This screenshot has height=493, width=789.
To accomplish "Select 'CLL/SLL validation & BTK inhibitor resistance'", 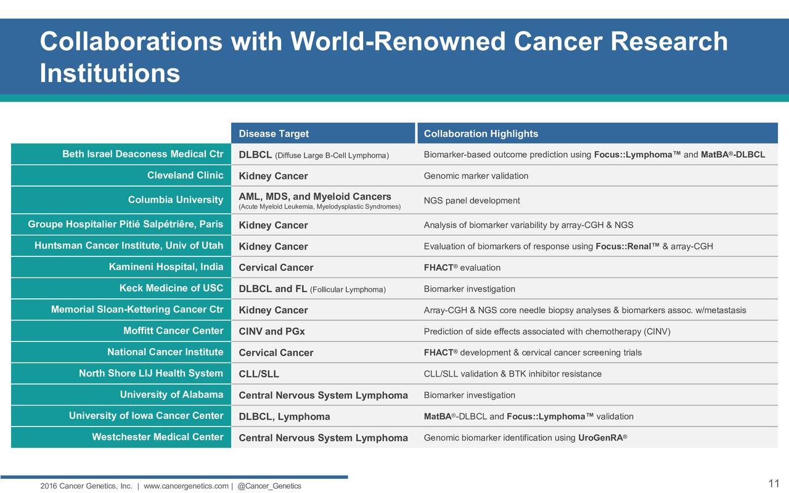I will [x=513, y=373].
